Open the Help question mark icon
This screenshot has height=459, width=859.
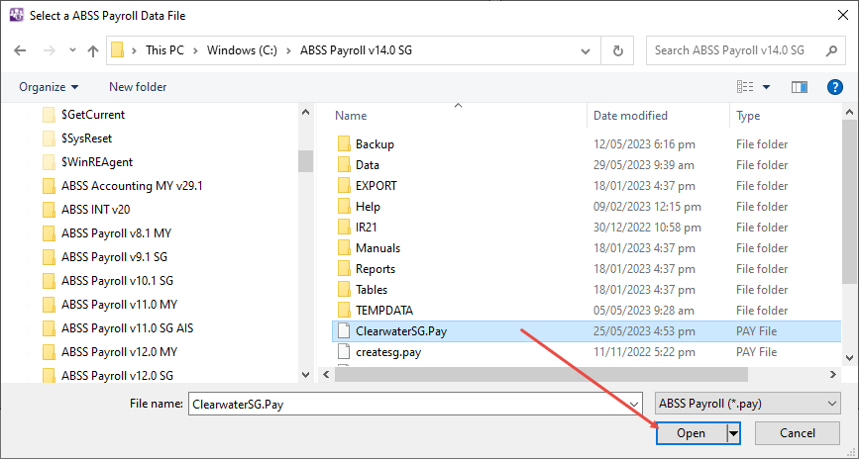coord(835,87)
